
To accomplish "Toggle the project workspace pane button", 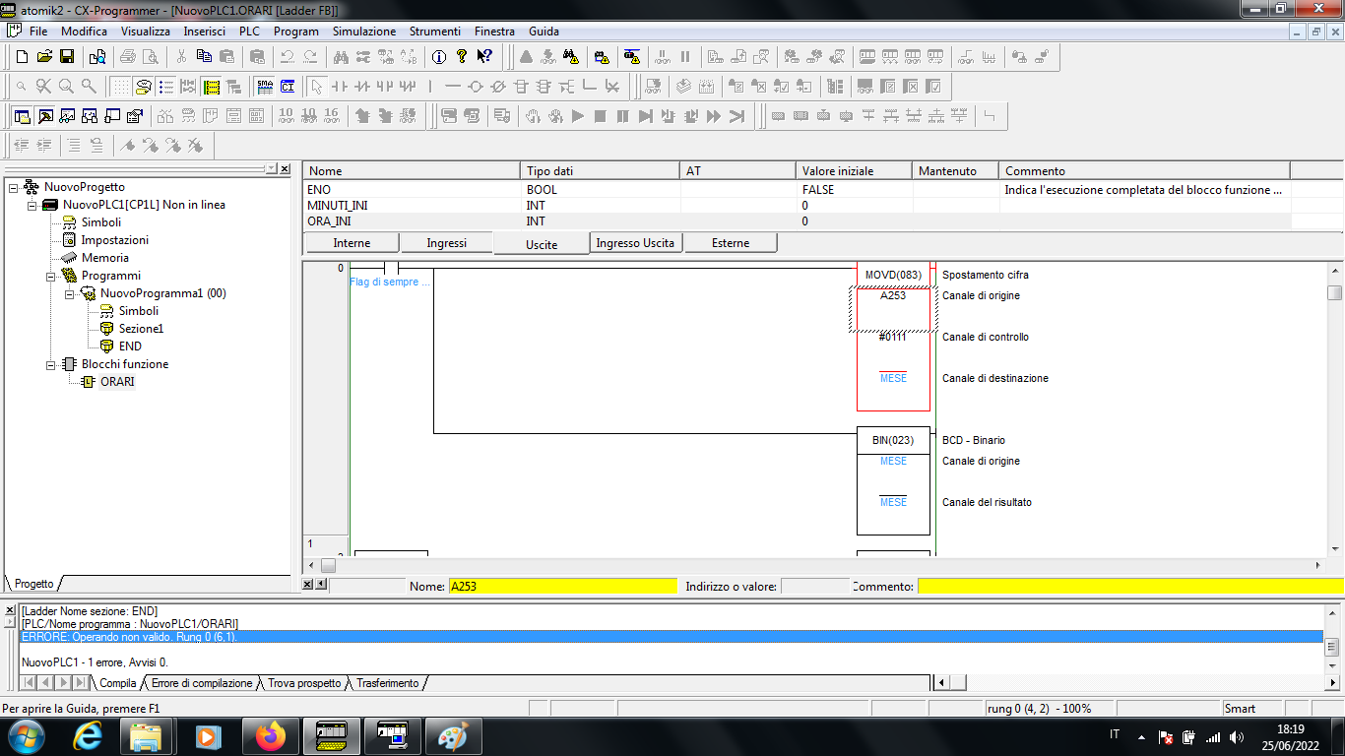I will click(x=22, y=116).
